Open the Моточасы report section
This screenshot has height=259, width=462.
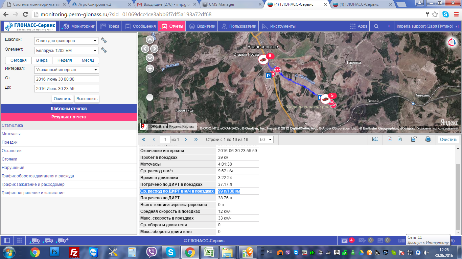(x=11, y=134)
